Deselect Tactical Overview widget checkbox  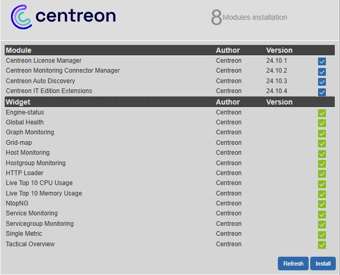pyautogui.click(x=322, y=245)
